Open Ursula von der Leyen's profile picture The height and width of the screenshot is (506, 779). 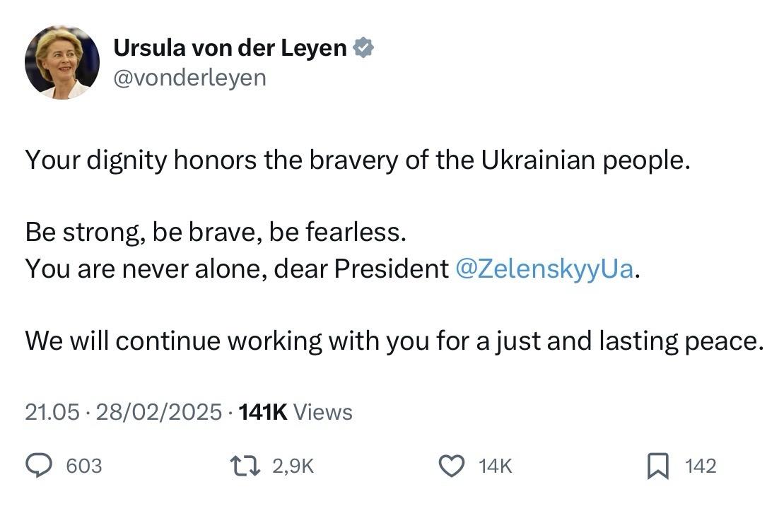(x=62, y=62)
